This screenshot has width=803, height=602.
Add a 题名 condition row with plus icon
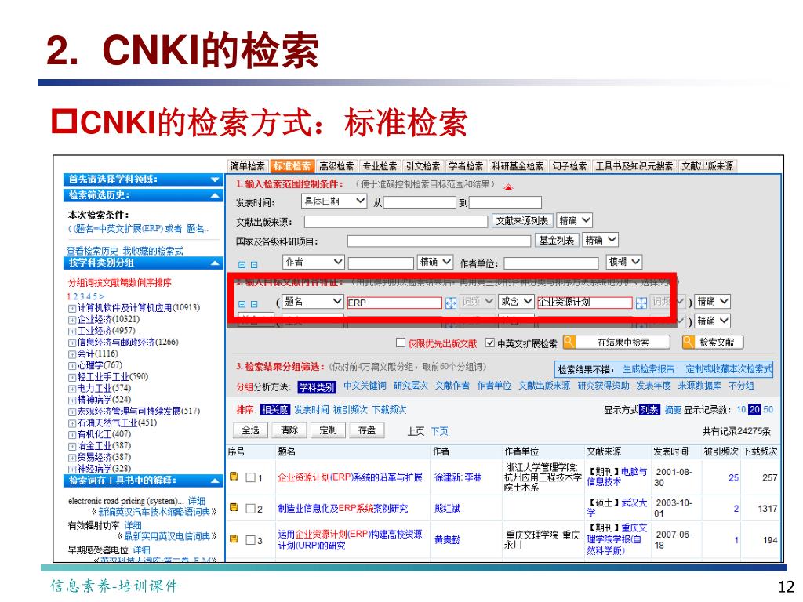(242, 304)
